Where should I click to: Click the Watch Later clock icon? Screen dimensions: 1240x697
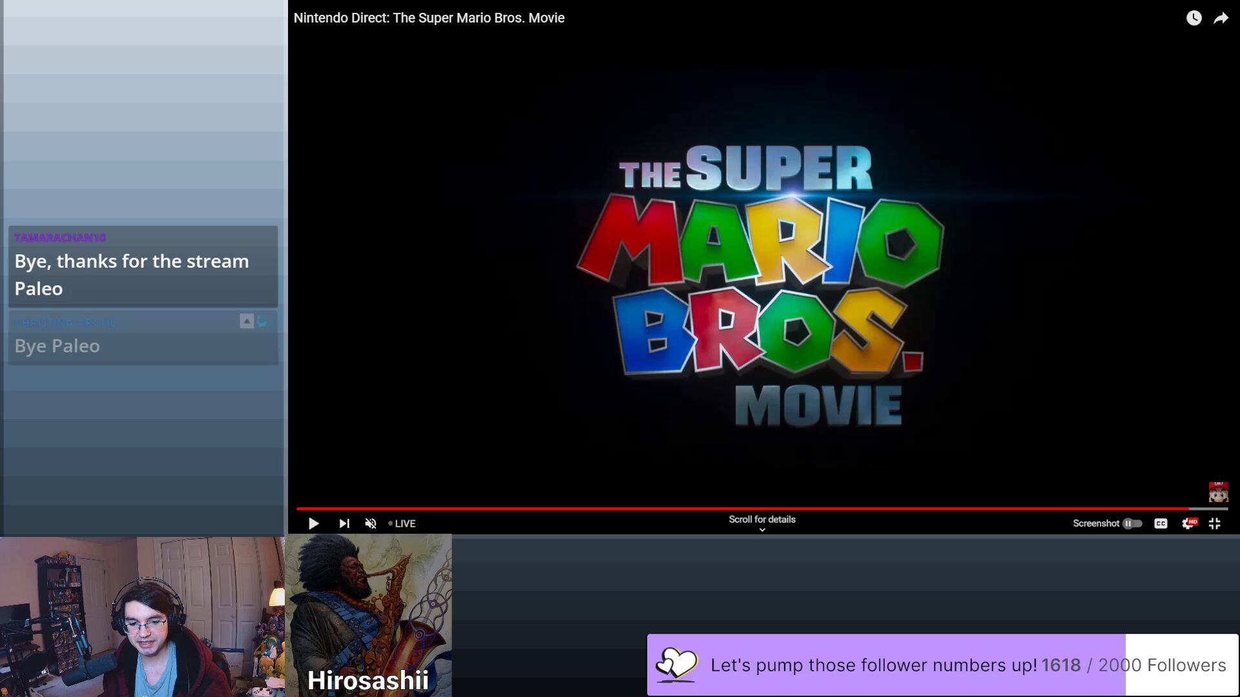1193,18
